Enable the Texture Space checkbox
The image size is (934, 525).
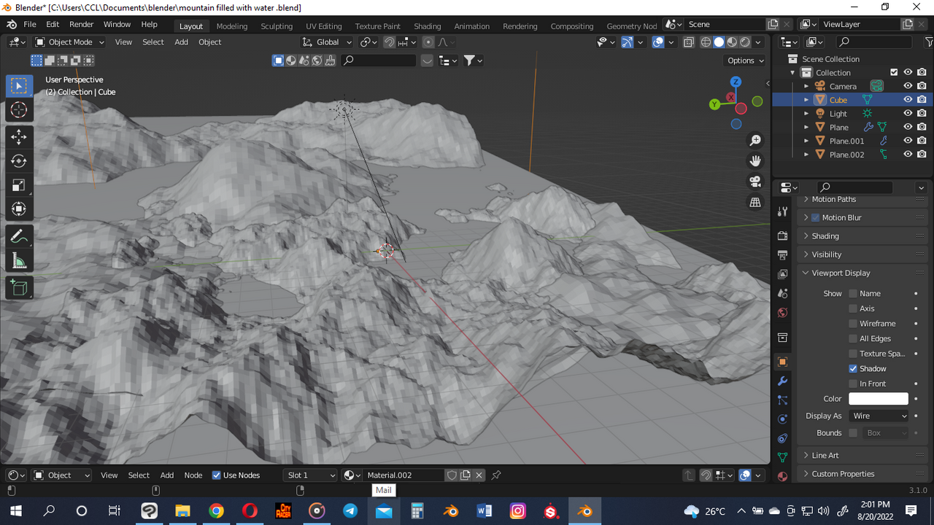(x=852, y=354)
